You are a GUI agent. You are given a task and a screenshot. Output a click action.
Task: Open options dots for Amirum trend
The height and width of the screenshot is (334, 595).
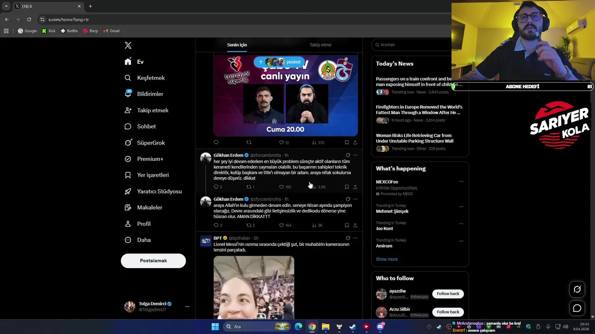(461, 241)
